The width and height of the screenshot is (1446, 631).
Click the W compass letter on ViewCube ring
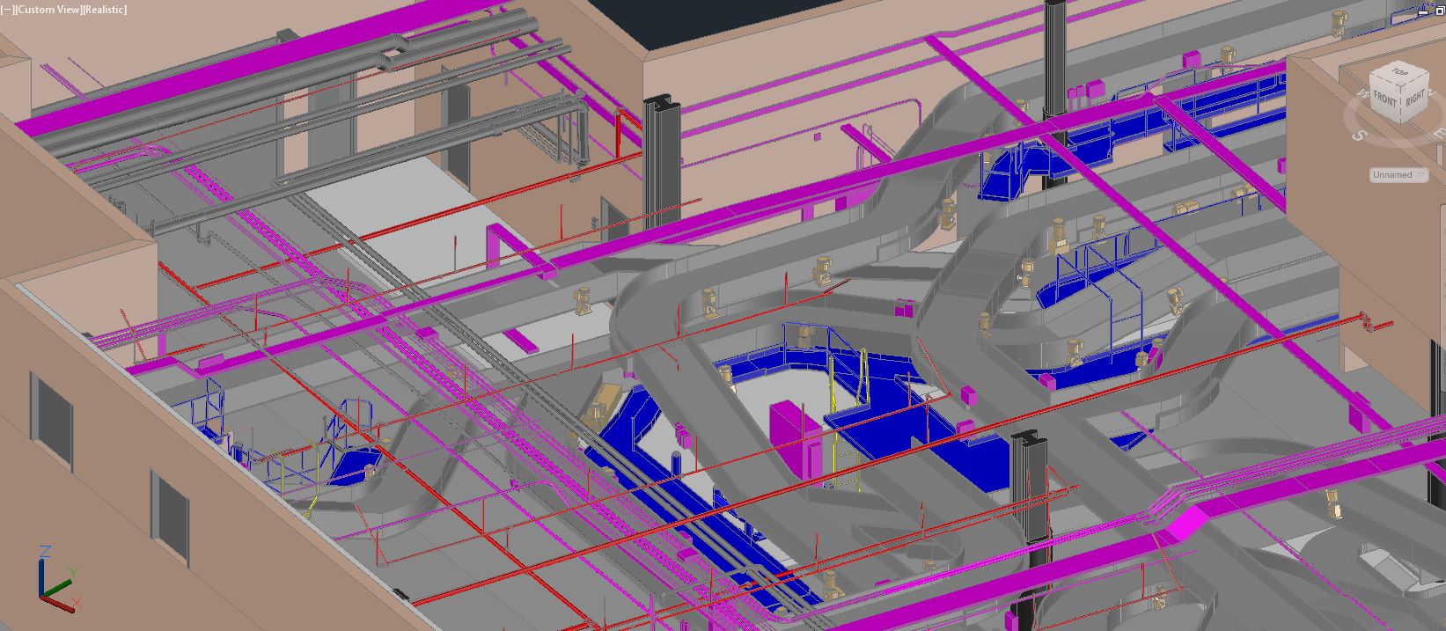1362,92
